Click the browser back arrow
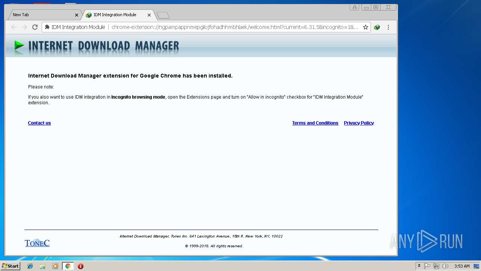The image size is (481, 271). [14, 27]
